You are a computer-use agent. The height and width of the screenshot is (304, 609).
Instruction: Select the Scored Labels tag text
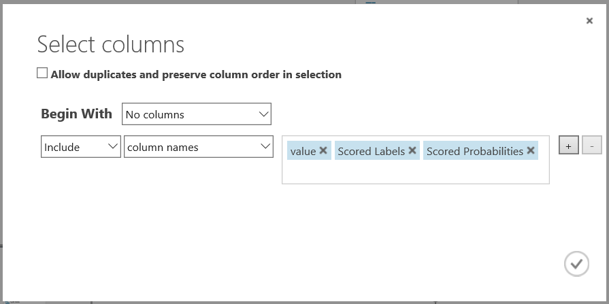(x=371, y=151)
